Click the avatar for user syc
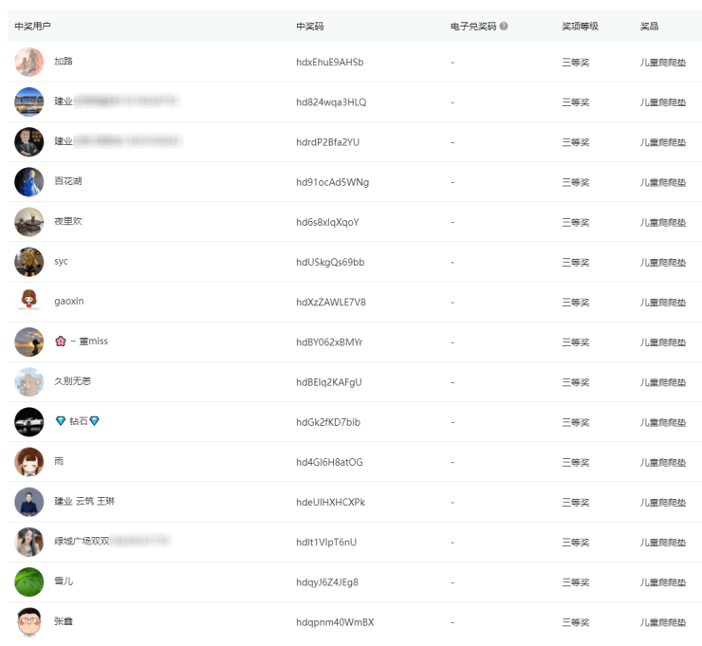The width and height of the screenshot is (702, 646). [x=29, y=262]
